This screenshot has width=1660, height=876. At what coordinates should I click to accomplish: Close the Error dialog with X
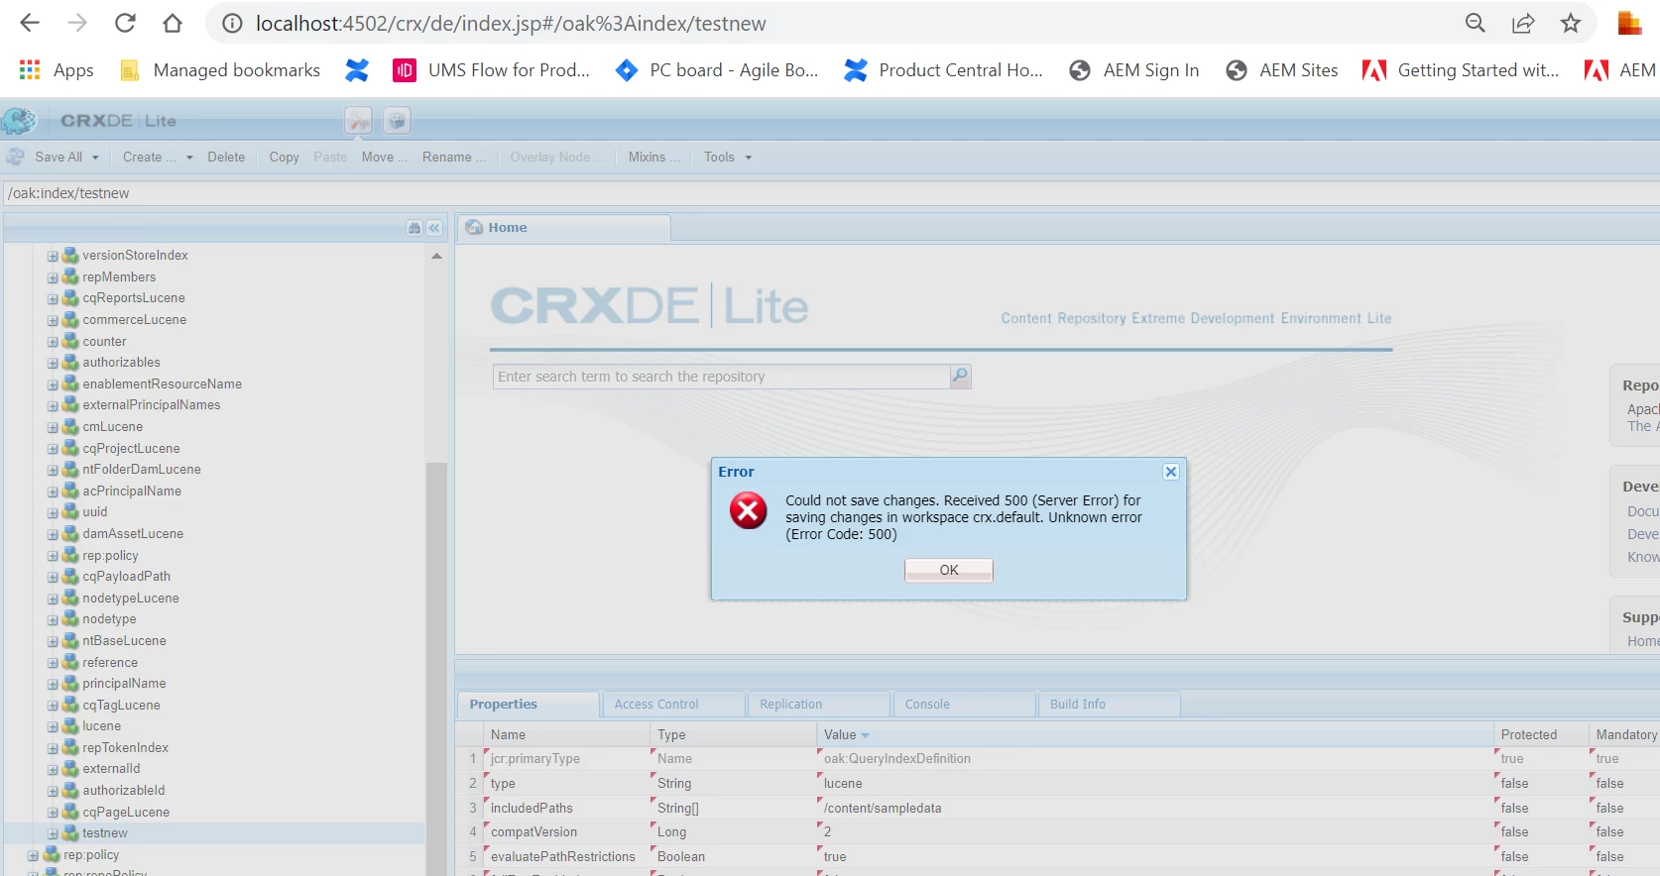coord(1171,472)
